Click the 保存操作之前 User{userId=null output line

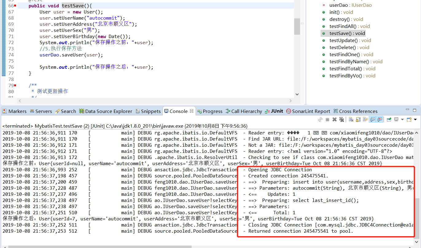[x=192, y=164]
